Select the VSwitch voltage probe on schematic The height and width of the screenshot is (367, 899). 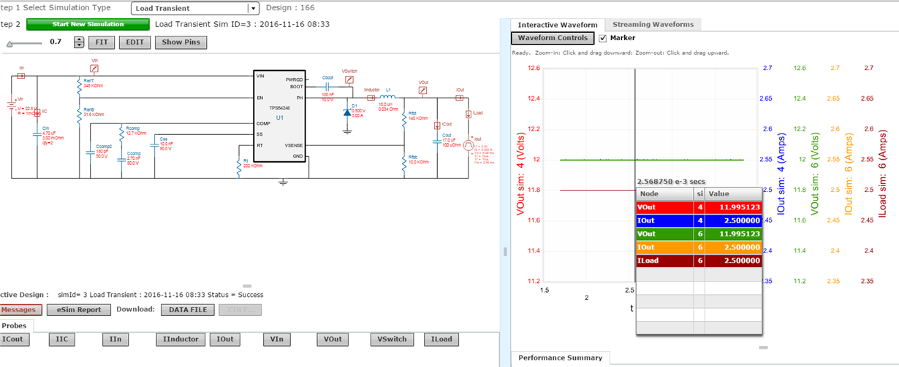349,80
